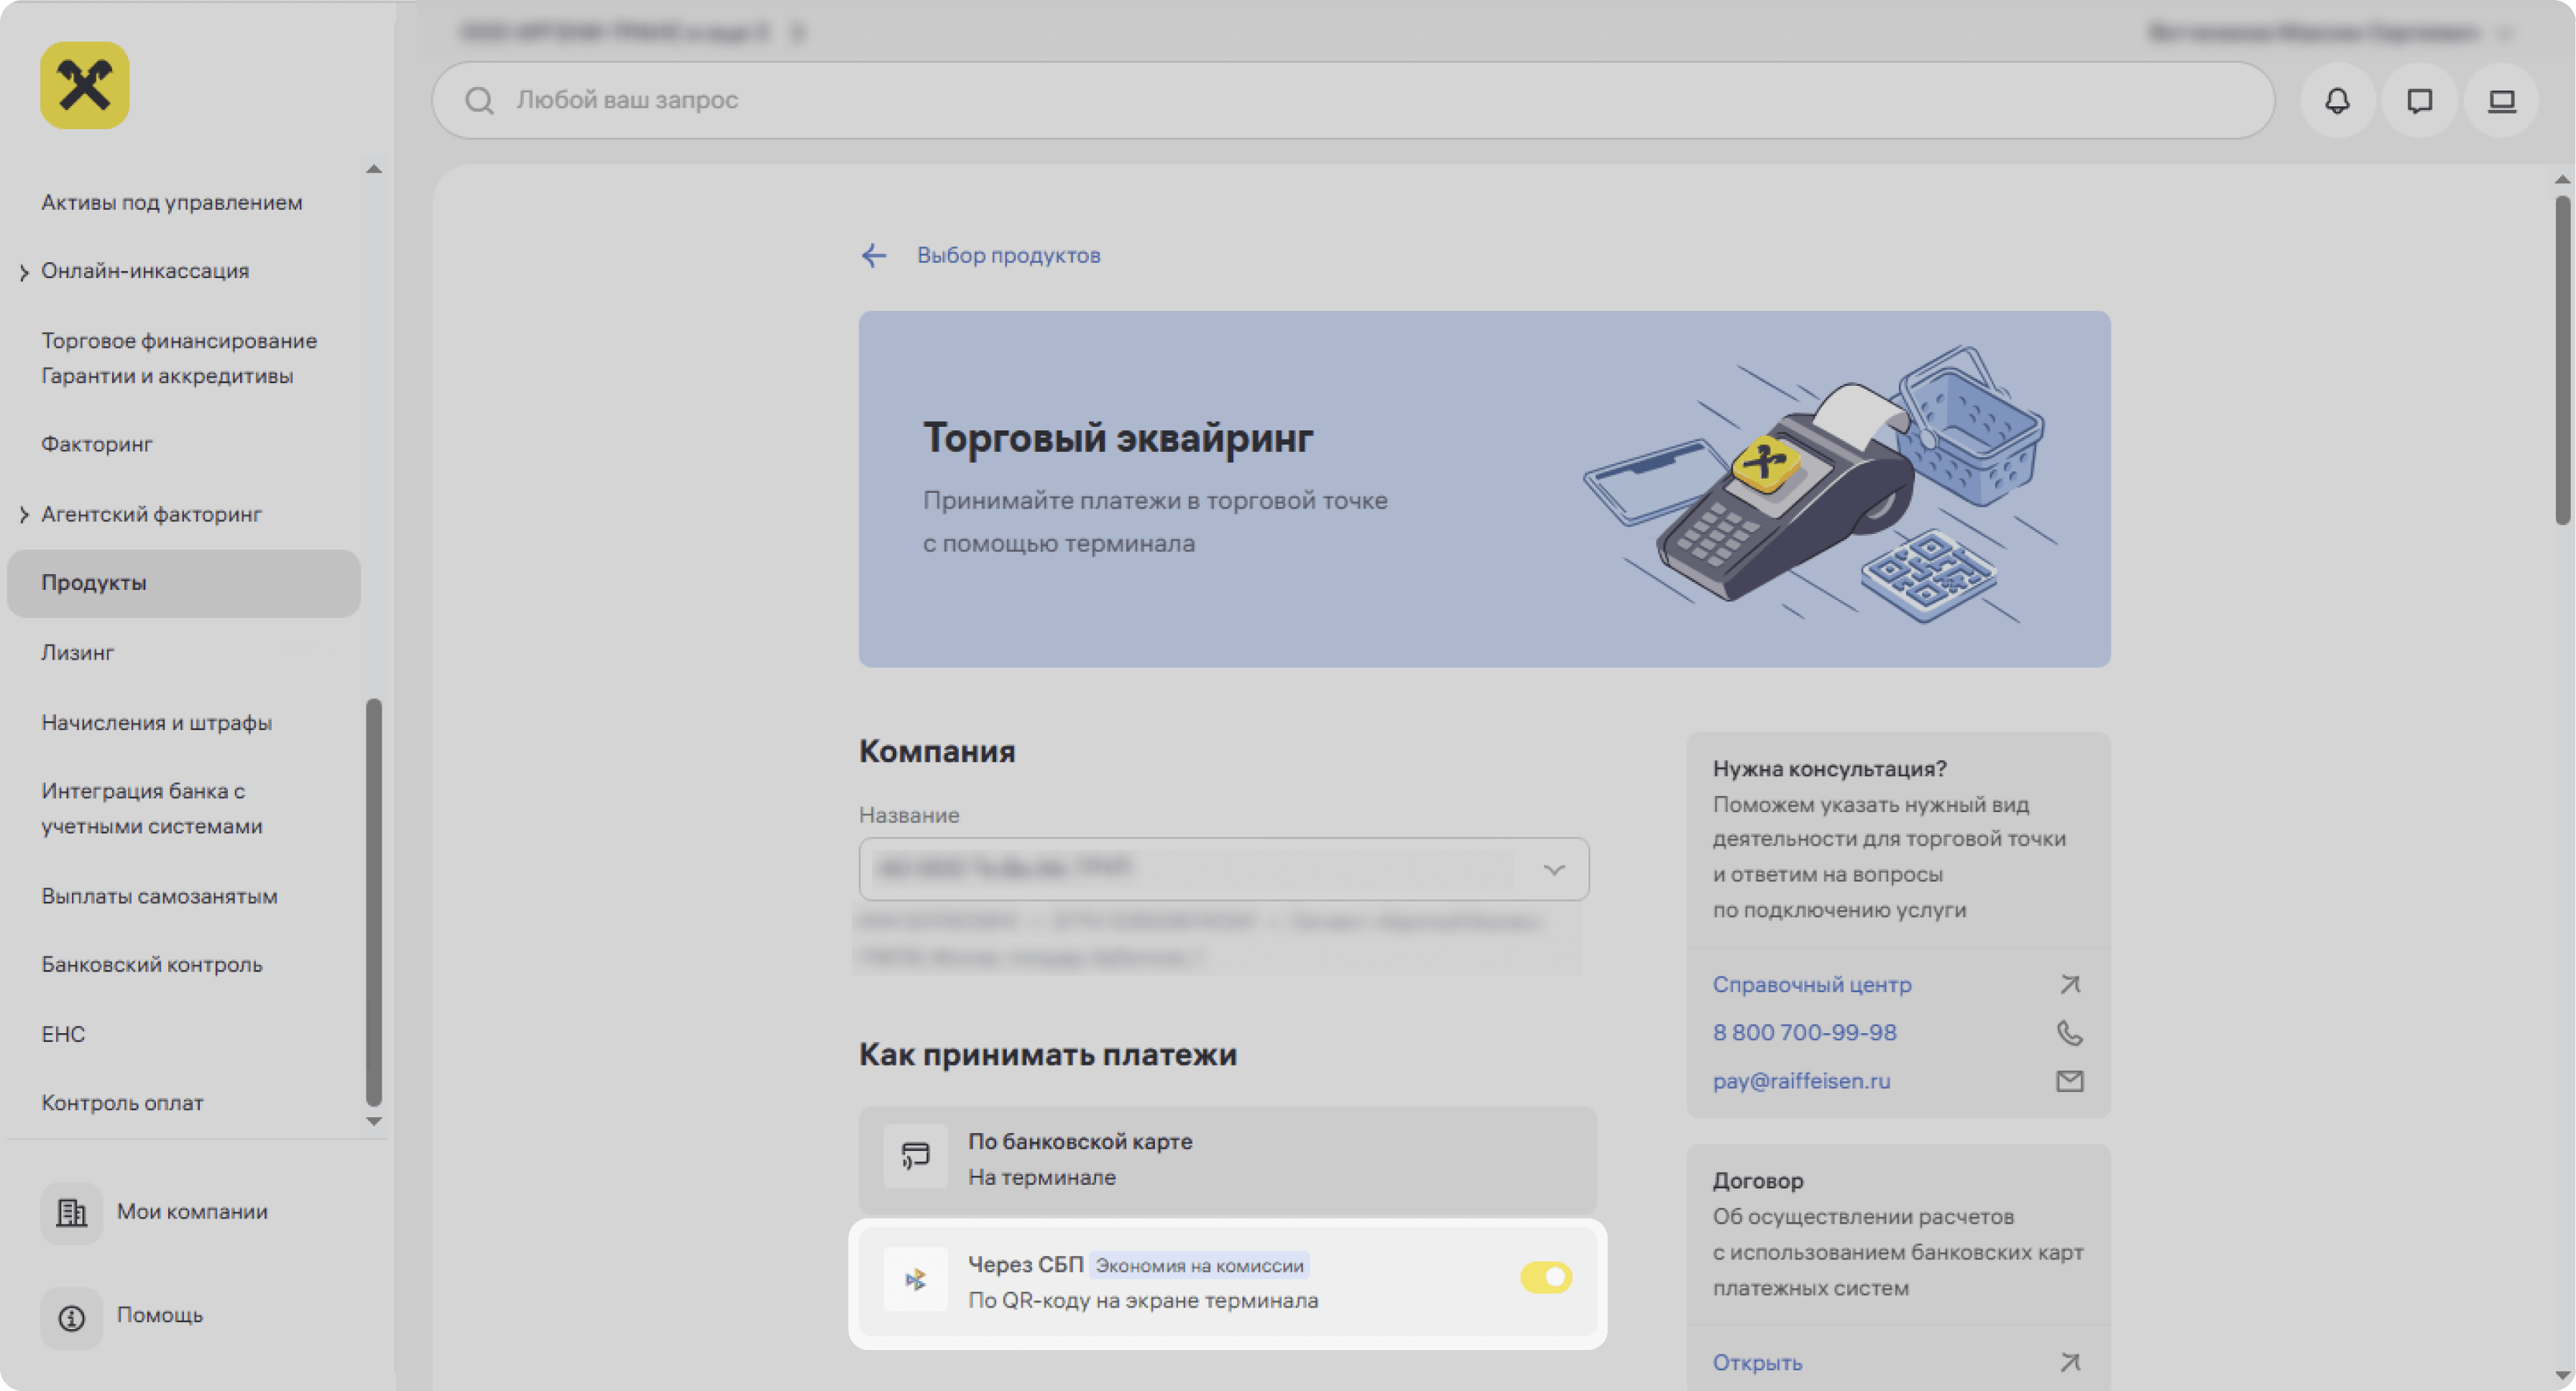Open Мои компании building icon
The image size is (2576, 1391).
pos(71,1212)
